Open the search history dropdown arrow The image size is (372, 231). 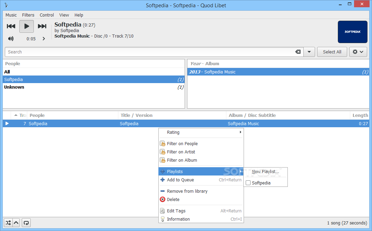tap(309, 52)
